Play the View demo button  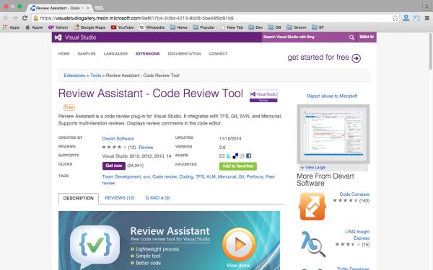(239, 244)
